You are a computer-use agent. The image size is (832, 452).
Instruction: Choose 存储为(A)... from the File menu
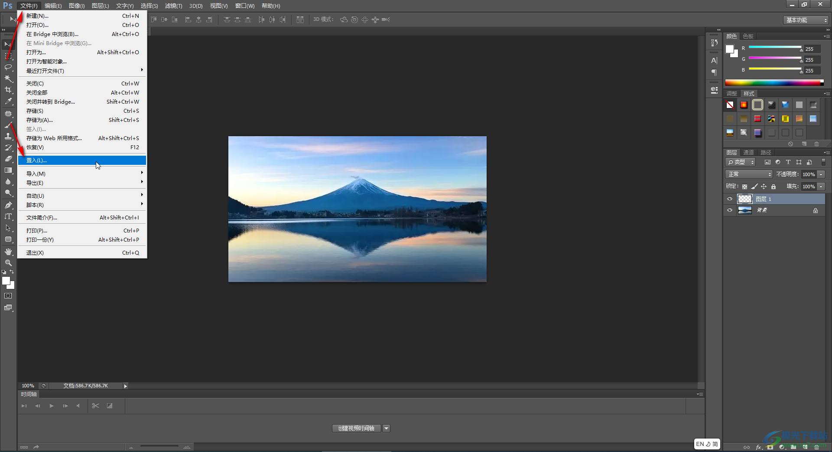pos(82,120)
